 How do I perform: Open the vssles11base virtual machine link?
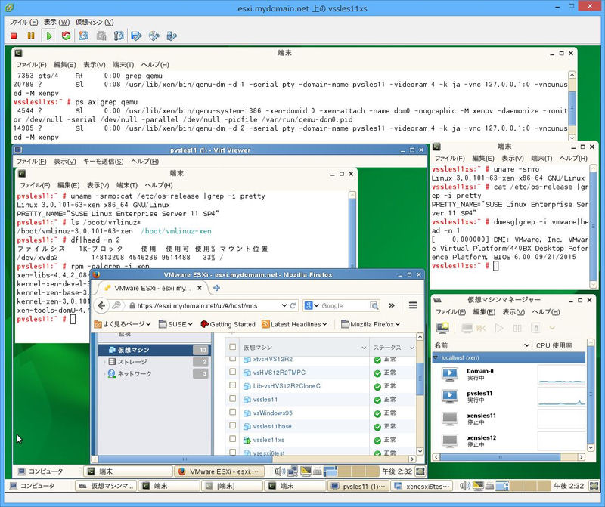coord(271,426)
